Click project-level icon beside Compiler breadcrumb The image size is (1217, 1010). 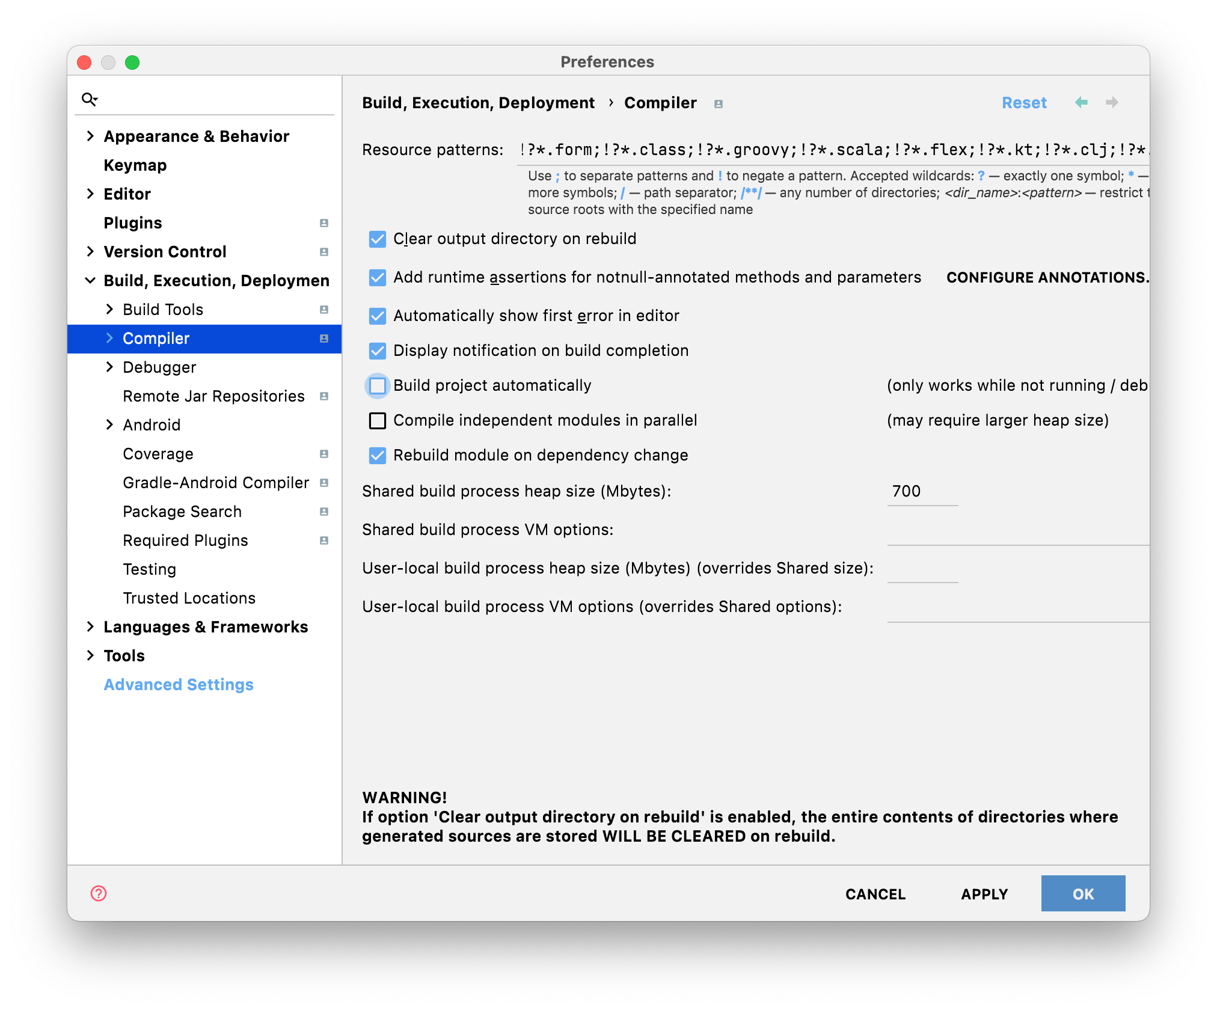(719, 104)
